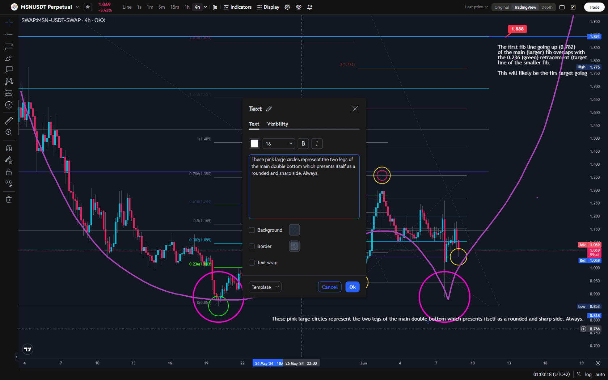Select the Text tab in dialog
This screenshot has width=608, height=380.
point(254,124)
